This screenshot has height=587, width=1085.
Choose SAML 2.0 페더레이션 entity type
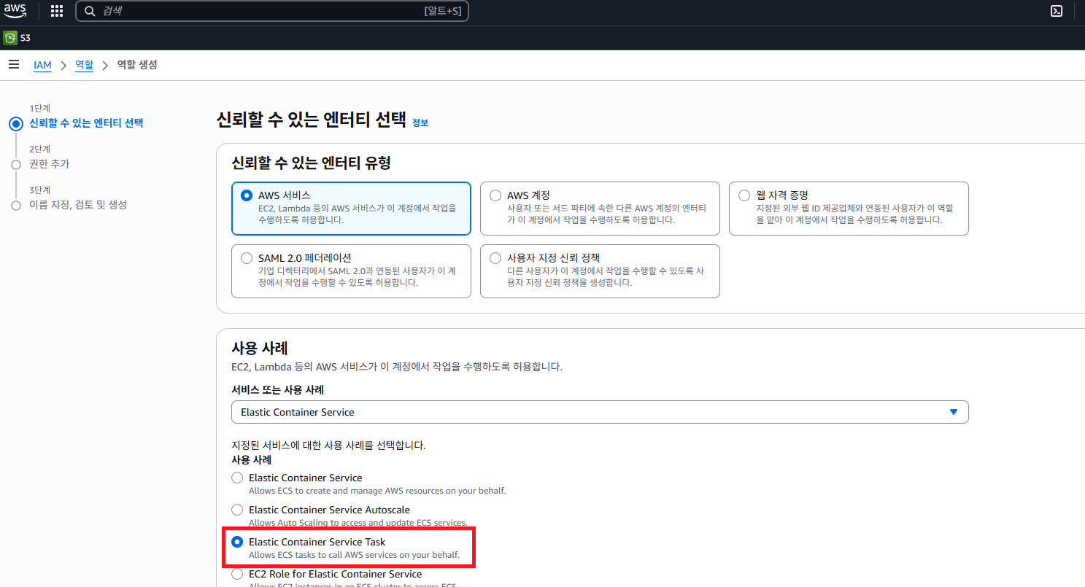point(247,258)
